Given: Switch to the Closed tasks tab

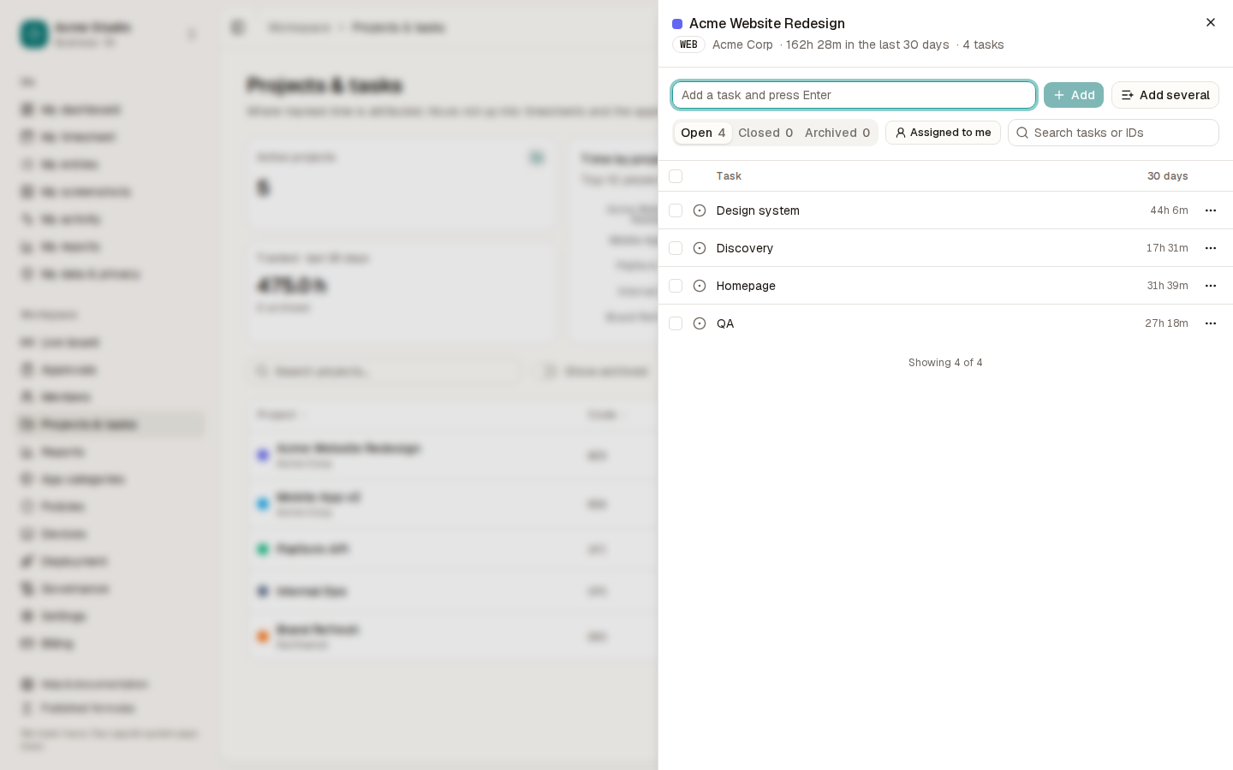Looking at the screenshot, I should [765, 133].
